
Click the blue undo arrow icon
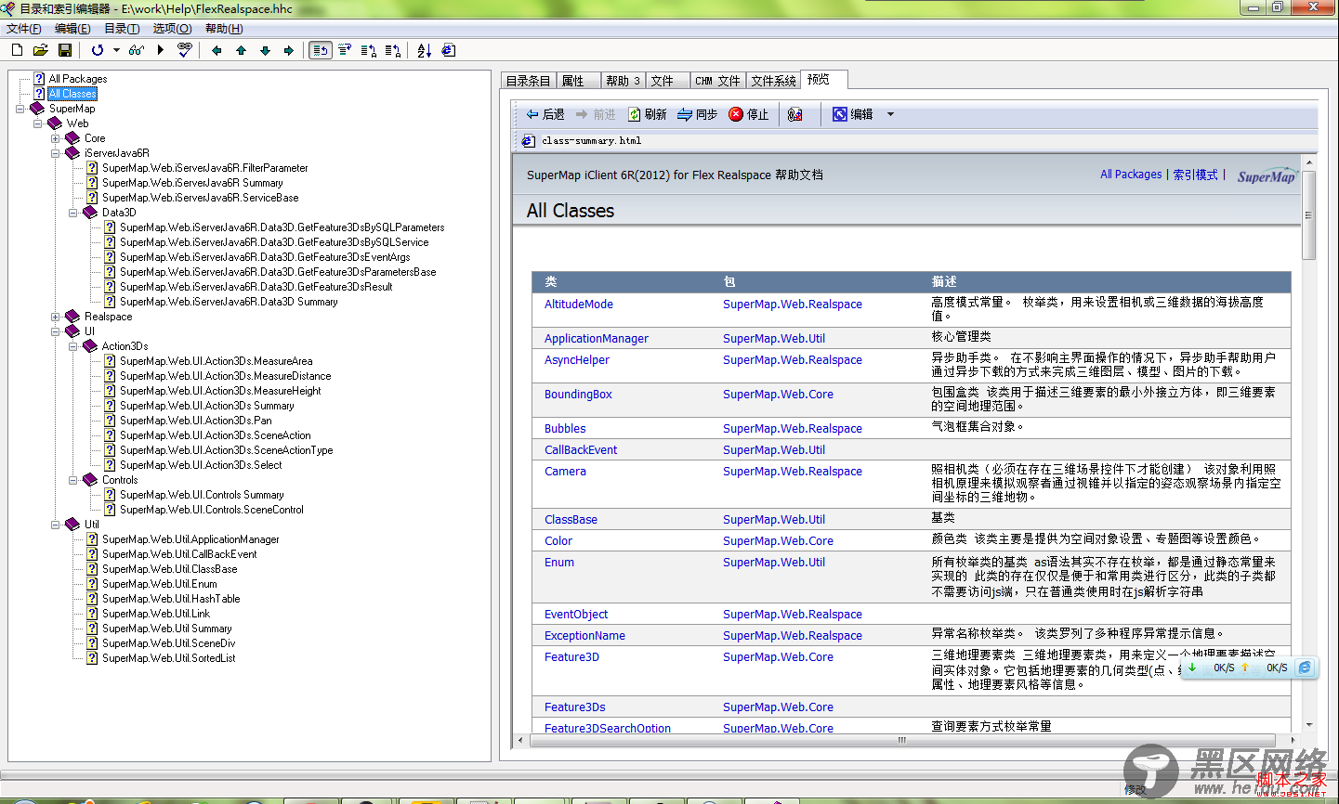[98, 50]
